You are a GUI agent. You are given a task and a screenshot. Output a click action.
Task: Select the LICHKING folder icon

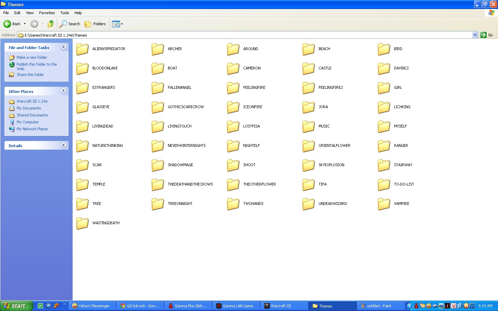[384, 107]
